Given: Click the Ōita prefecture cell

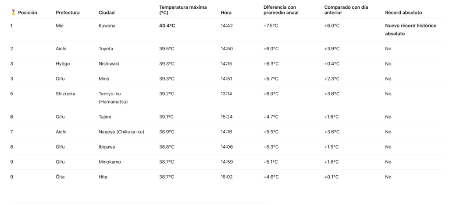Looking at the screenshot, I should pos(61,177).
